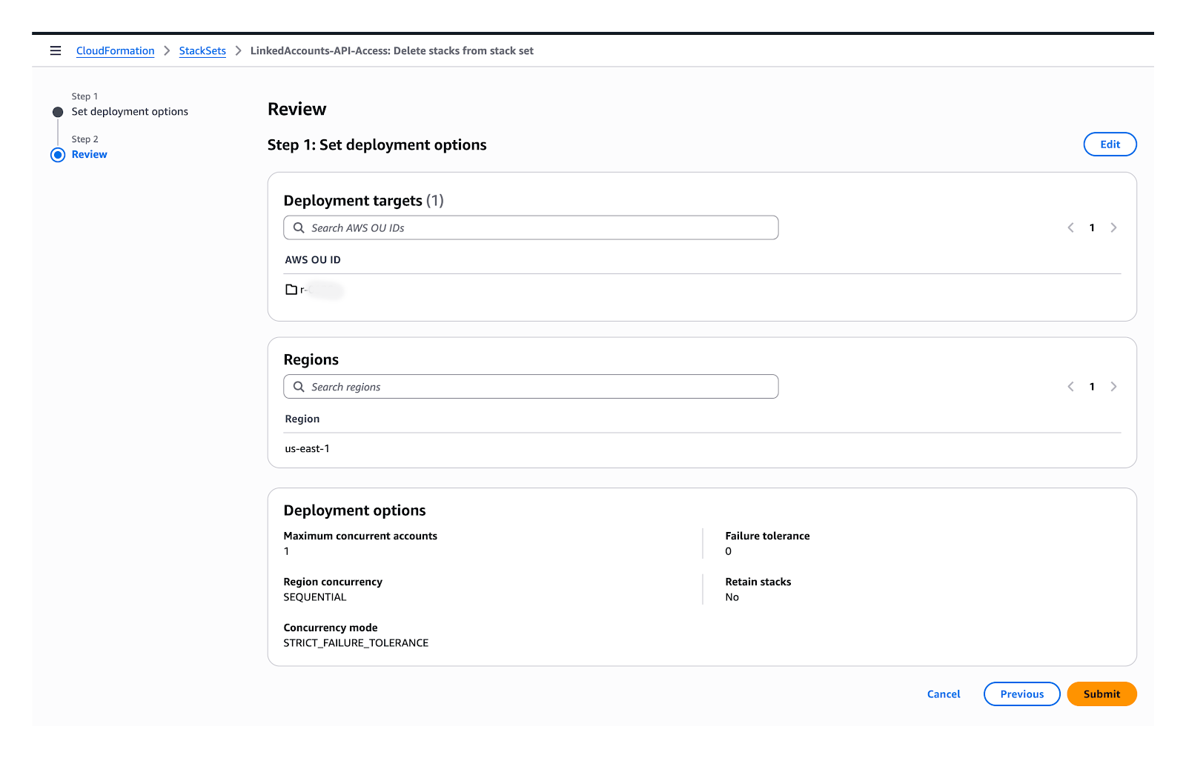Viewport: 1186px width, 758px height.
Task: Focus the Search AWS OU IDs field
Action: tap(531, 227)
